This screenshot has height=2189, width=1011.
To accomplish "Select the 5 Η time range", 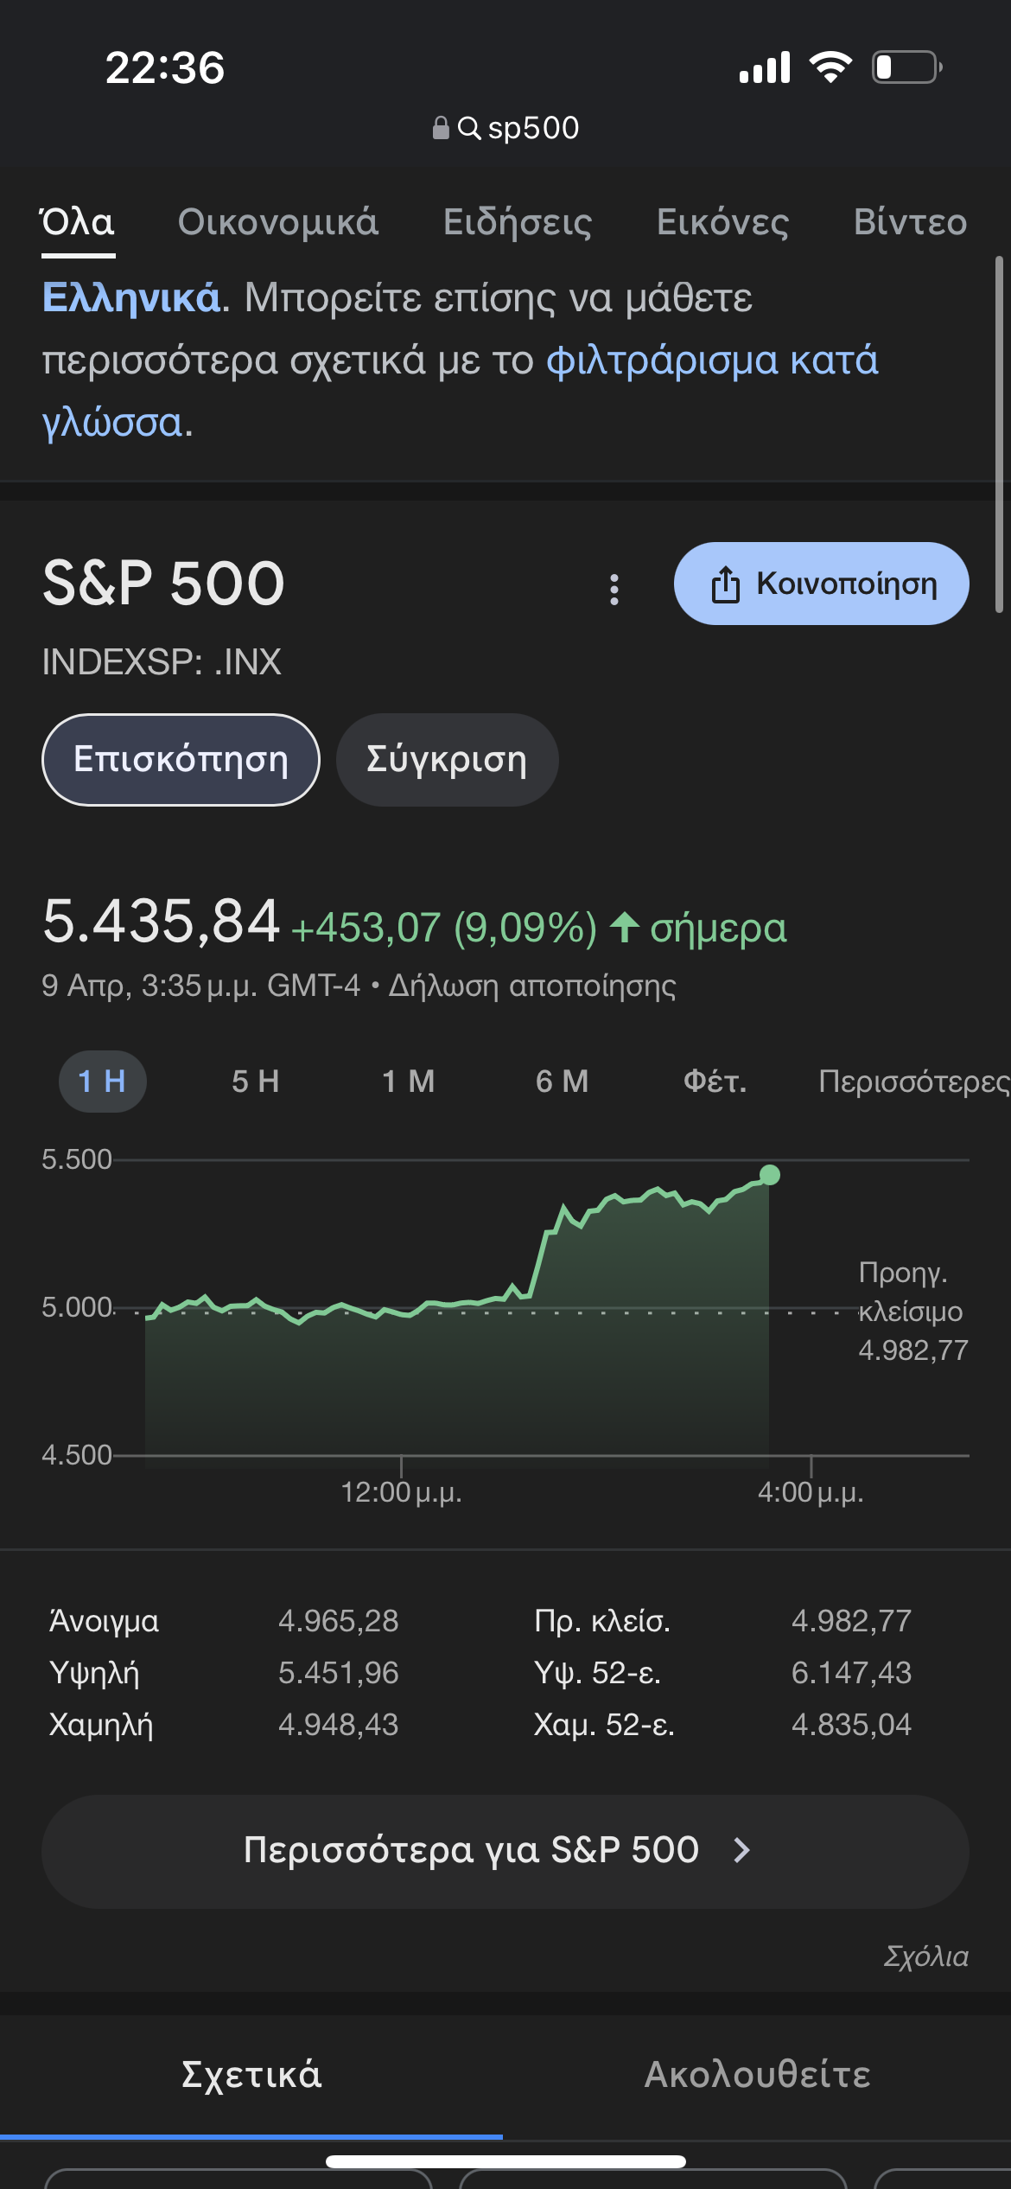I will pyautogui.click(x=256, y=1082).
